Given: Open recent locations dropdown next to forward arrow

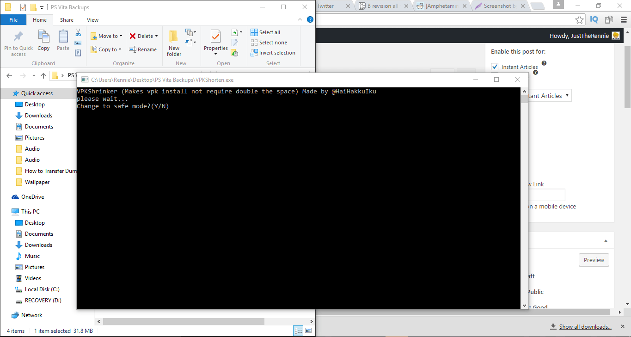Looking at the screenshot, I should pos(34,75).
